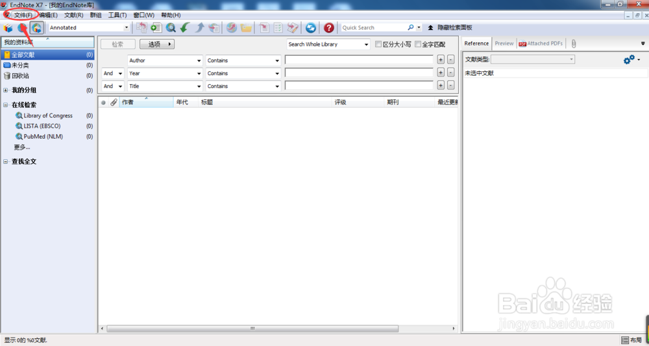Open Contains dropdown in Author row

coord(243,60)
